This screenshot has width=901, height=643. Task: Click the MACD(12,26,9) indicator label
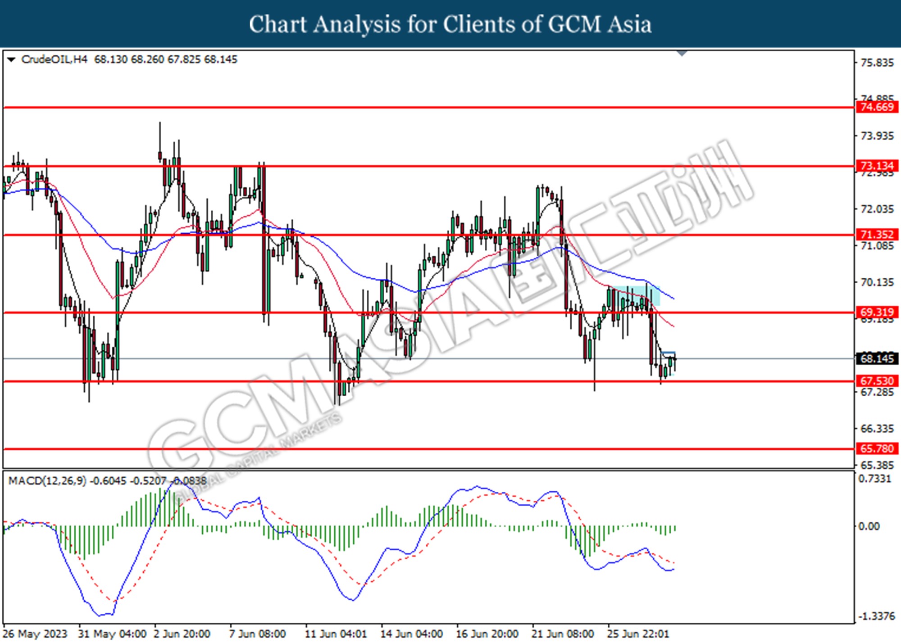pos(47,481)
